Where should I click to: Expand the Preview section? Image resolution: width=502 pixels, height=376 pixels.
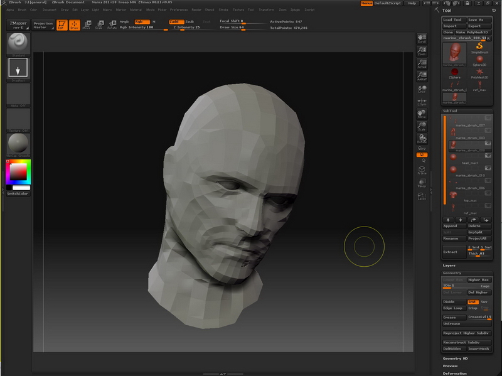tap(450, 366)
